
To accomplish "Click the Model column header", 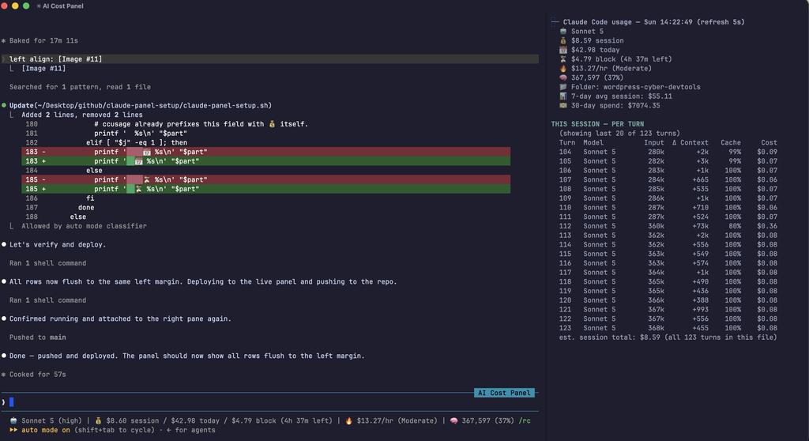I will [x=593, y=142].
